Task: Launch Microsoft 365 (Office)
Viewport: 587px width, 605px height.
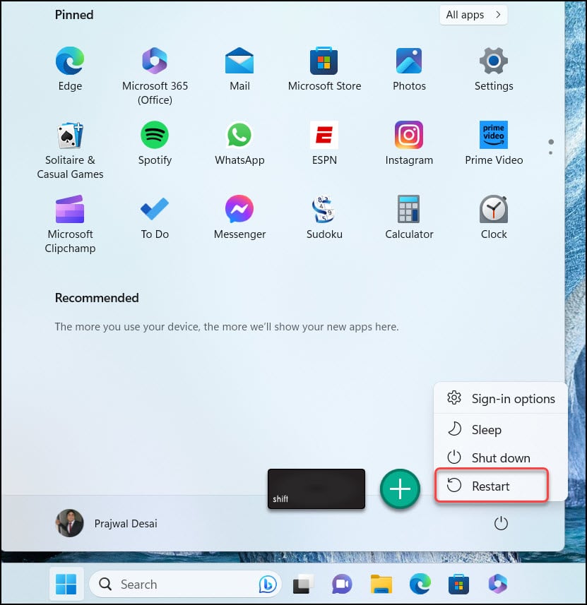Action: click(x=155, y=76)
